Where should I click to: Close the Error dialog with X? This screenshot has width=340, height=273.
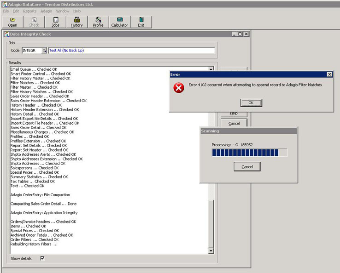329,74
